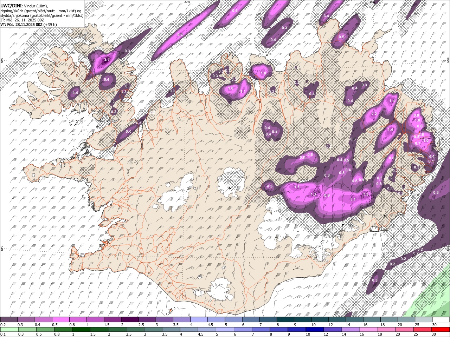Click the 20W longitude label
The width and height of the screenshot is (450, 337).
pos(187,2)
